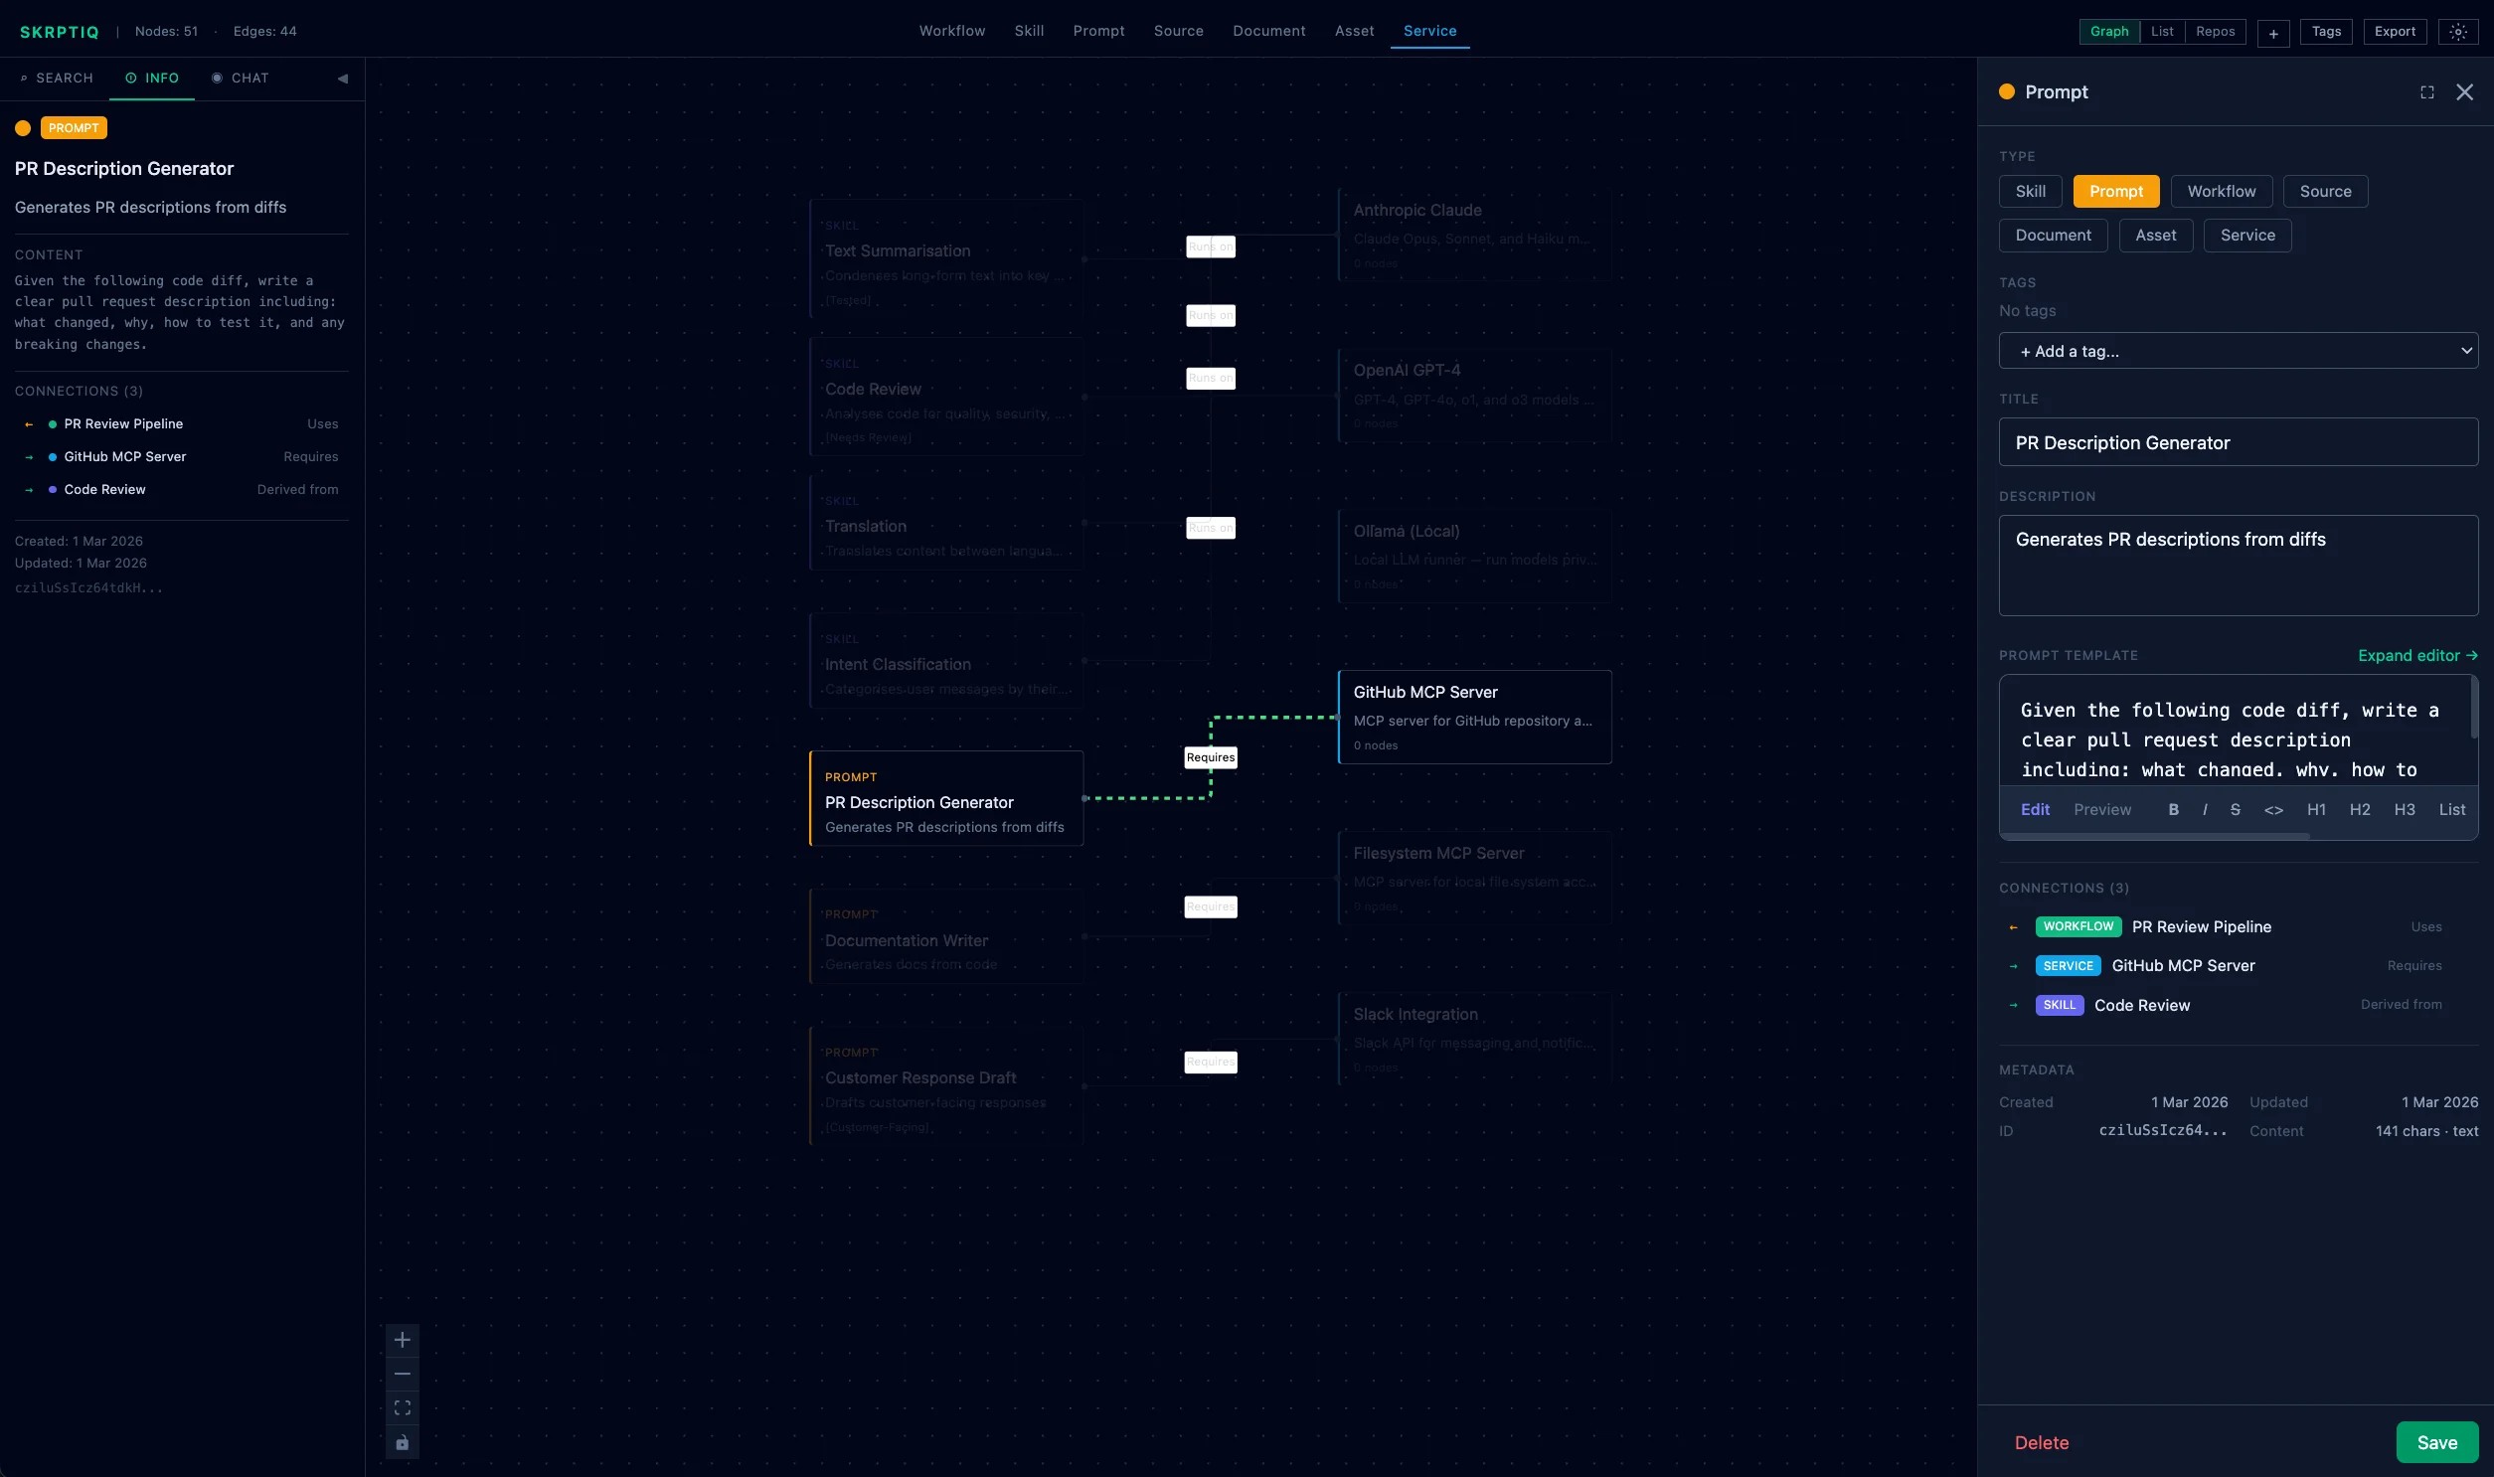The height and width of the screenshot is (1477, 2494).
Task: Fit the graph to the screen
Action: [403, 1406]
